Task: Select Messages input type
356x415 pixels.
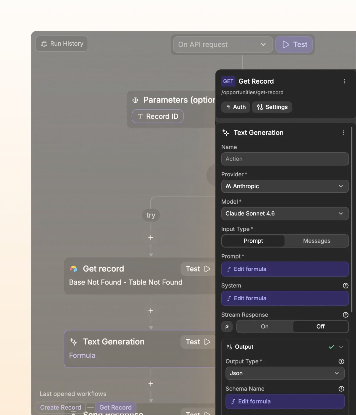Action: tap(317, 241)
